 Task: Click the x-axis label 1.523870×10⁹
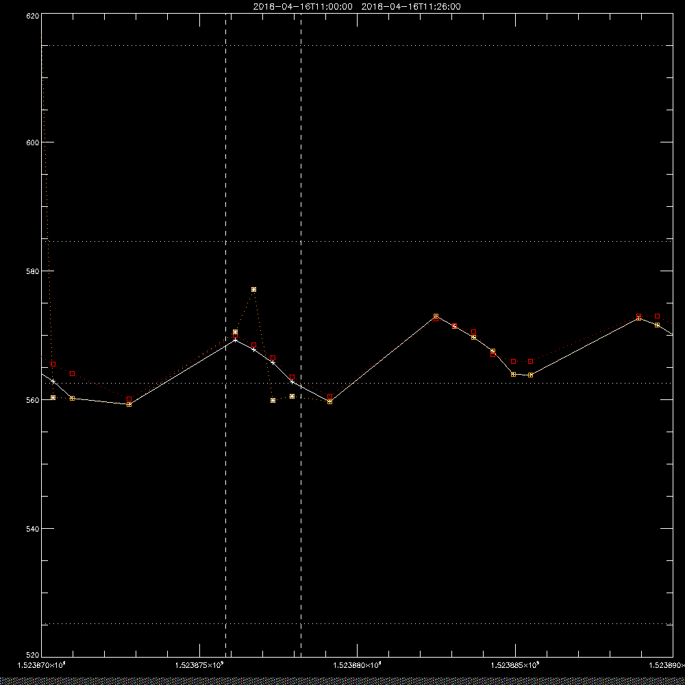(42, 665)
